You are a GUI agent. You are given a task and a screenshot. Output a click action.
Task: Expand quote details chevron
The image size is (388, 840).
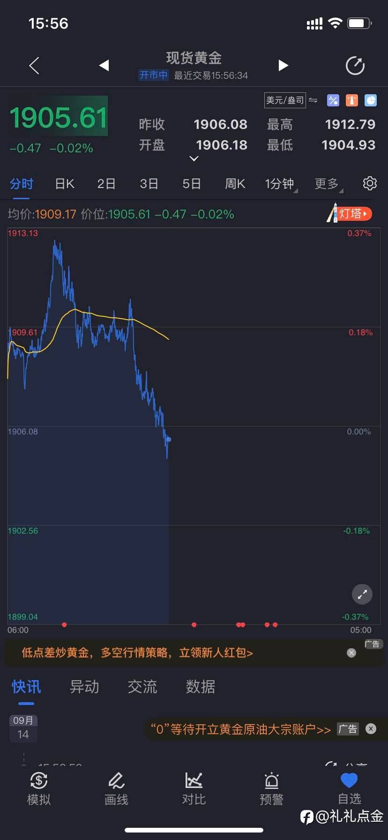click(x=194, y=159)
